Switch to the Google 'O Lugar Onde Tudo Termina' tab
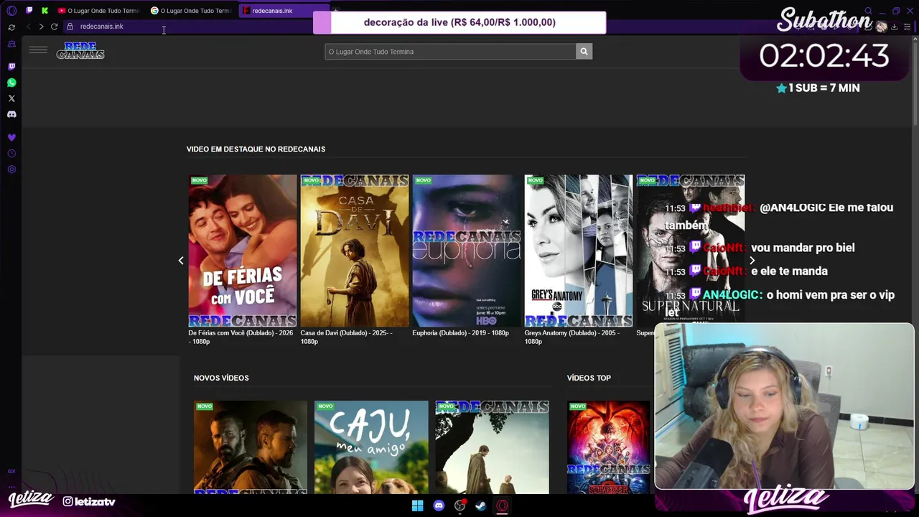919x517 pixels. [191, 11]
